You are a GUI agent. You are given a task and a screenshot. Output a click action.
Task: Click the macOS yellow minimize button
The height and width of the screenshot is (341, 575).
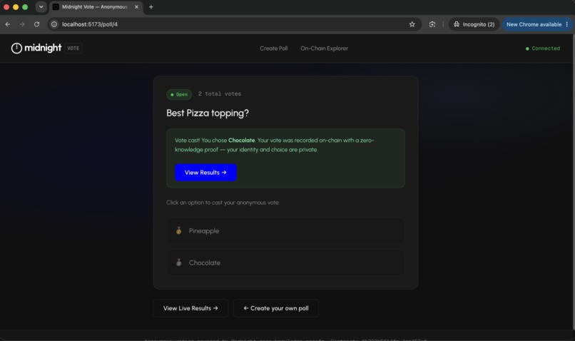16,7
